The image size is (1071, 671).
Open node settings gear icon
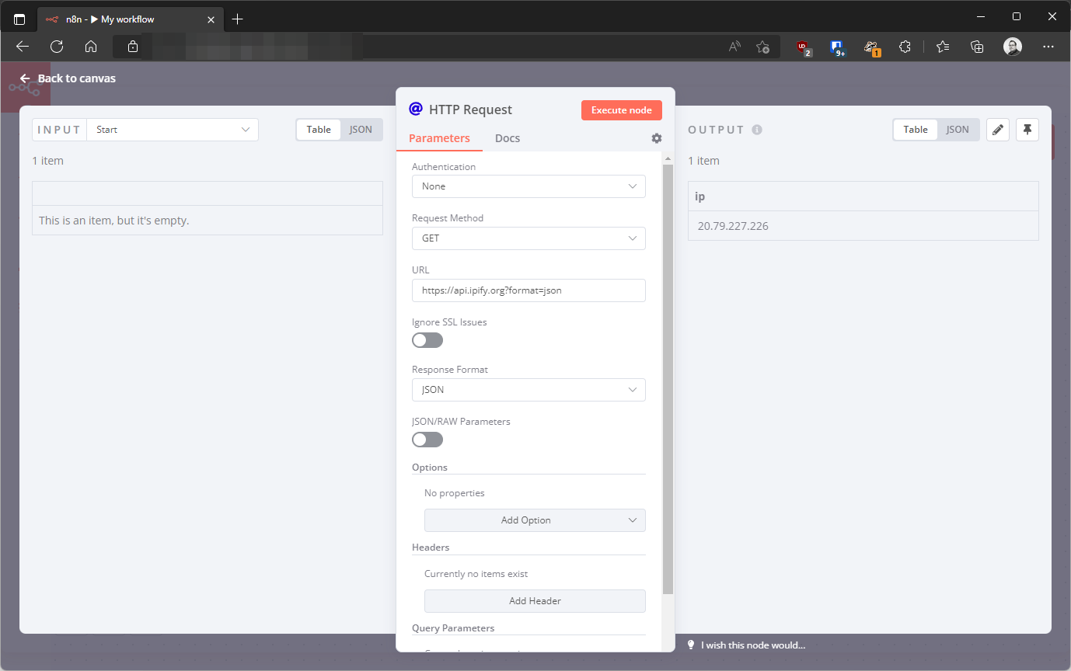pyautogui.click(x=657, y=138)
